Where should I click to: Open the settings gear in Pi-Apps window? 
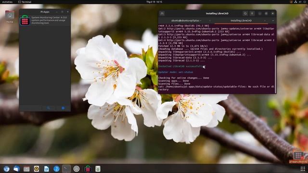click(x=63, y=108)
